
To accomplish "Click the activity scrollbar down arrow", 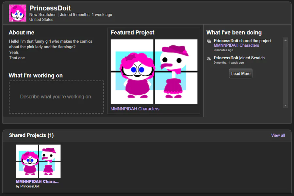I will [x=286, y=105].
